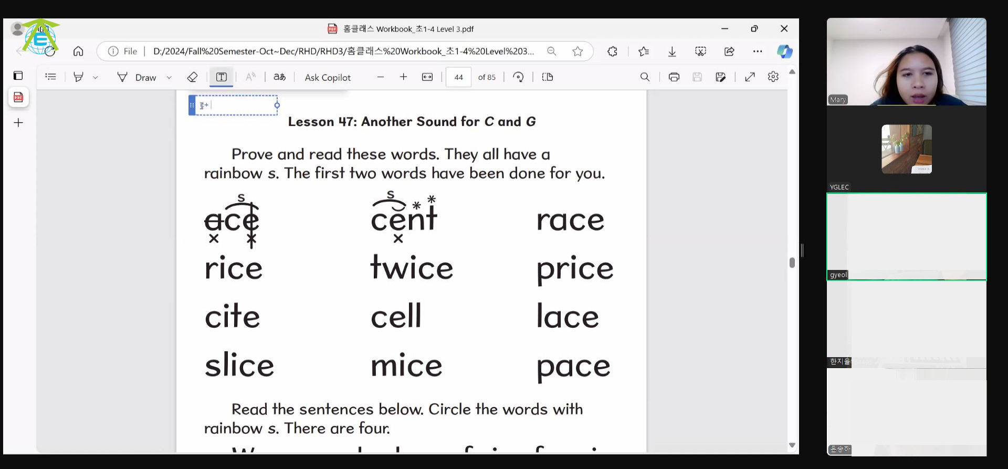Click the vertical scrollbar thumb of PDF
This screenshot has width=1008, height=469.
[x=792, y=263]
